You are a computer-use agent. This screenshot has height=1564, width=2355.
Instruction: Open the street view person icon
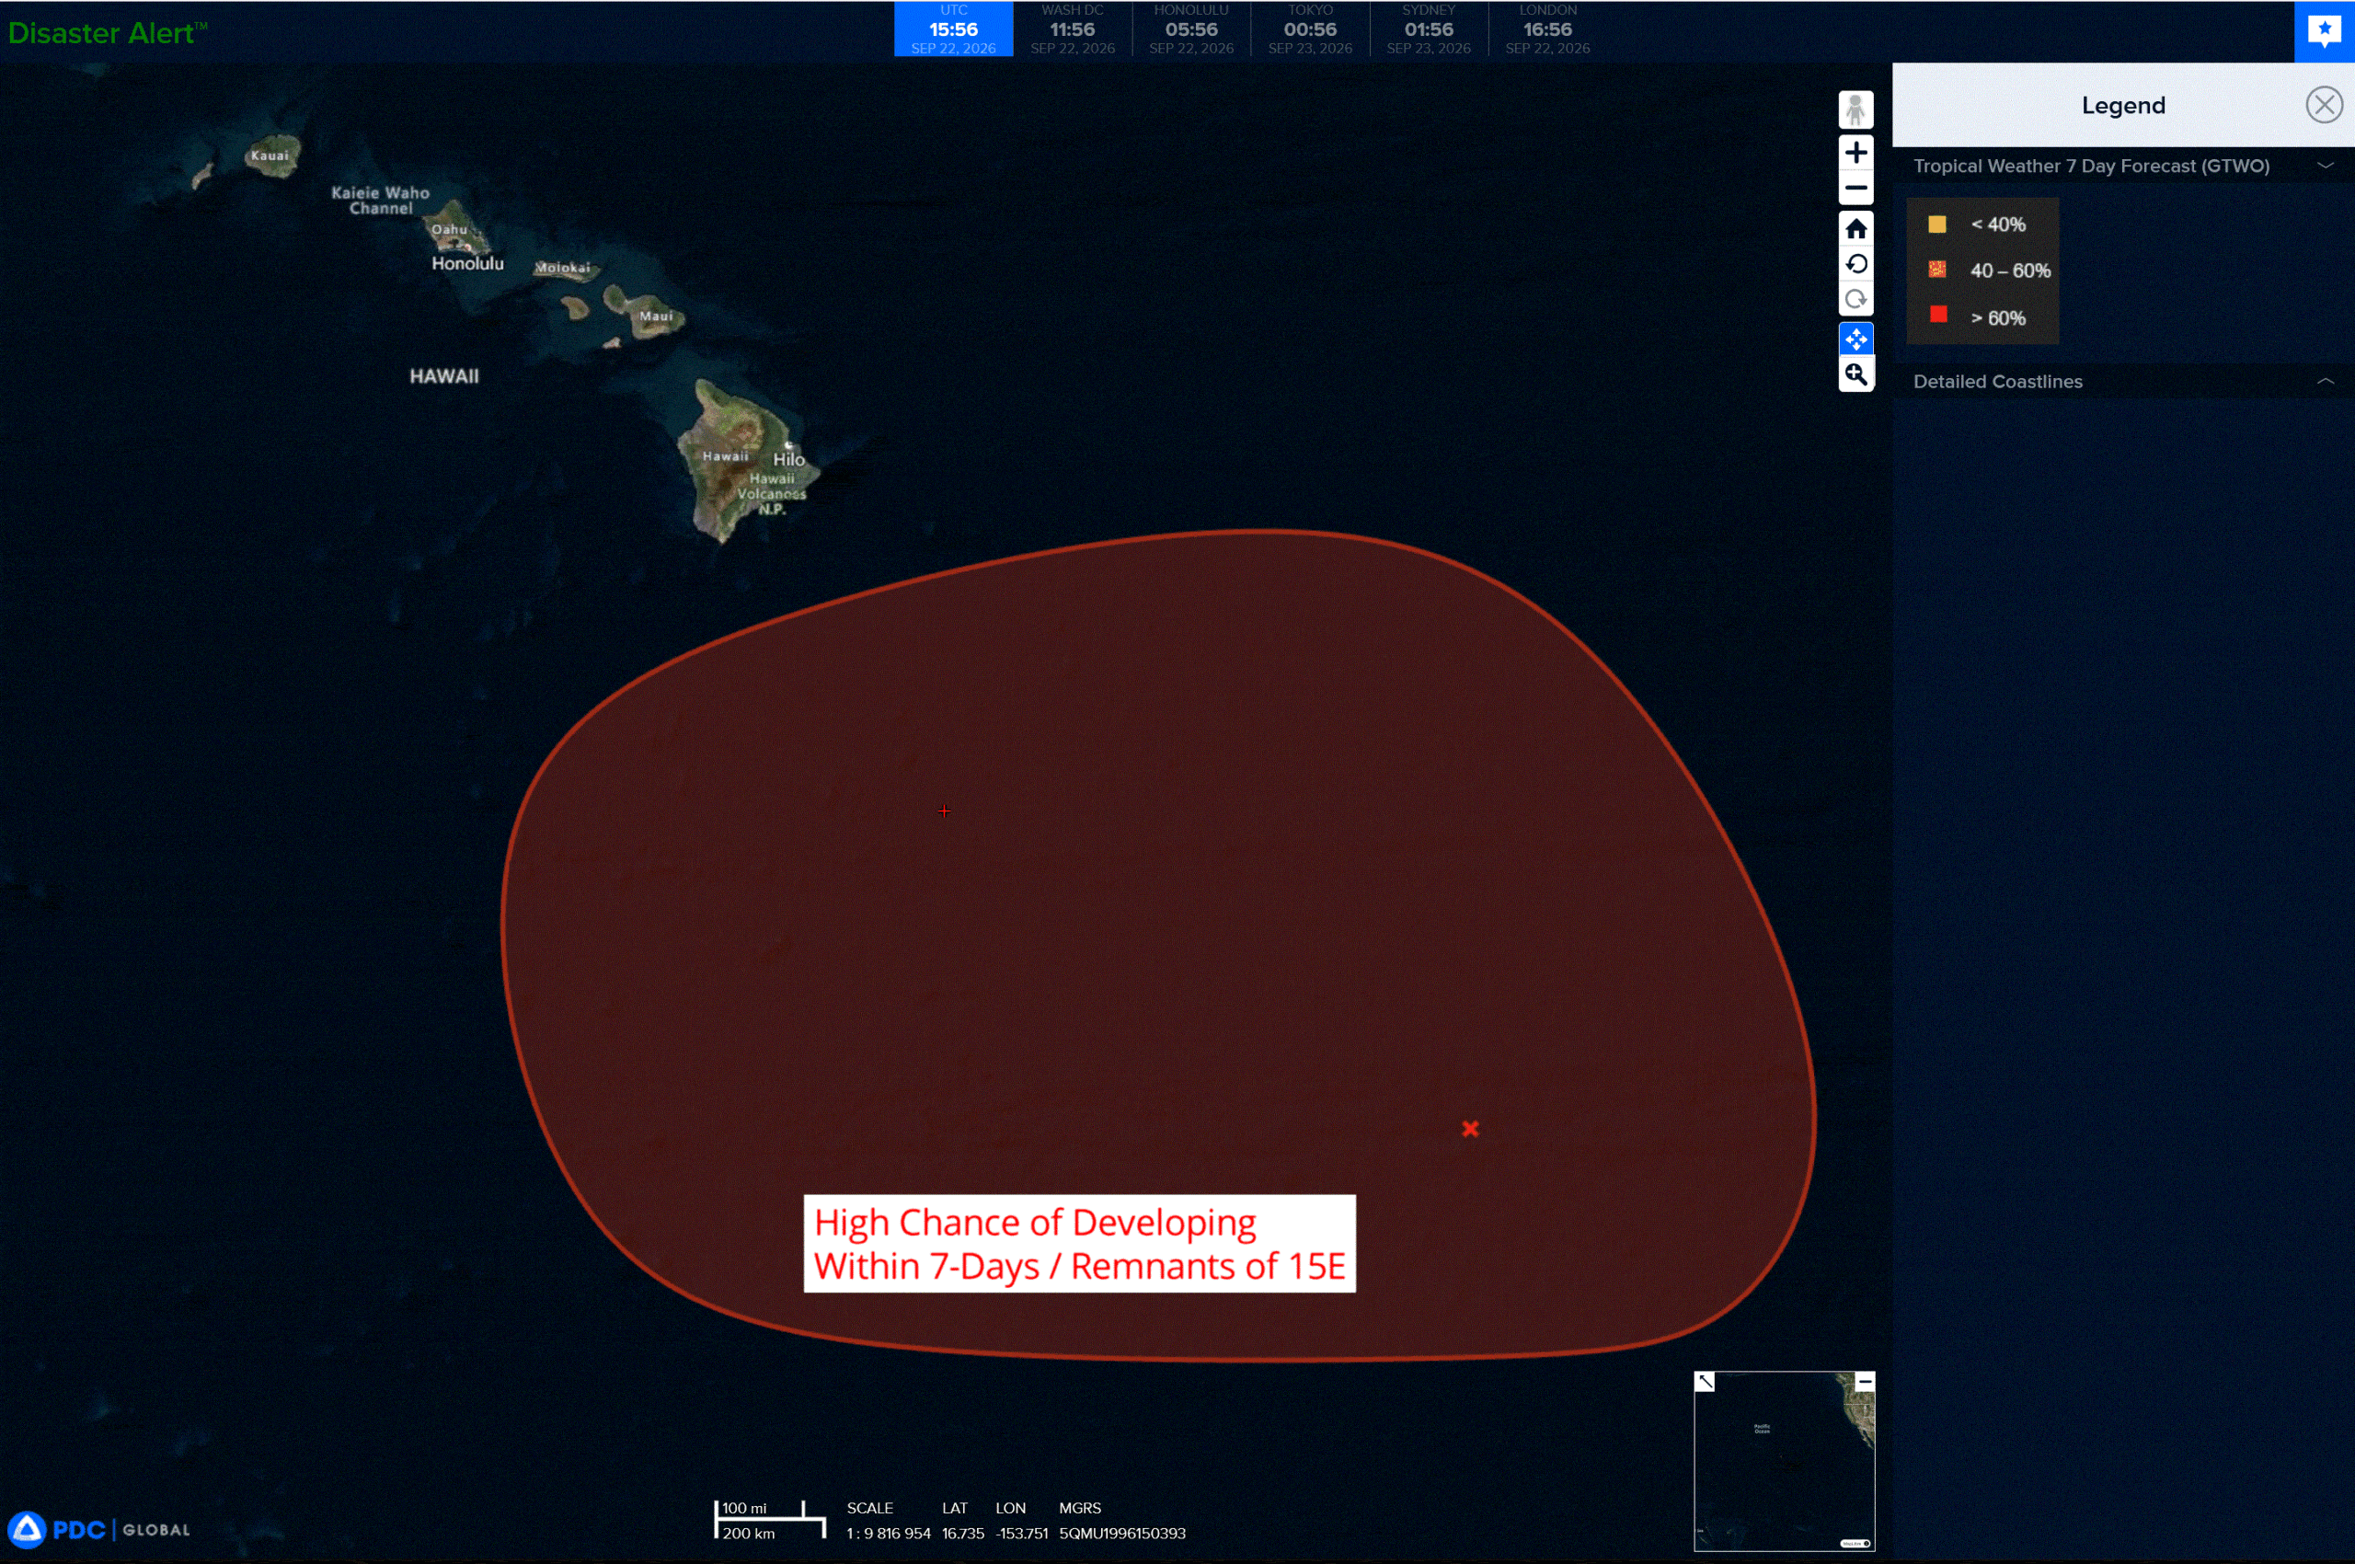[x=1855, y=109]
